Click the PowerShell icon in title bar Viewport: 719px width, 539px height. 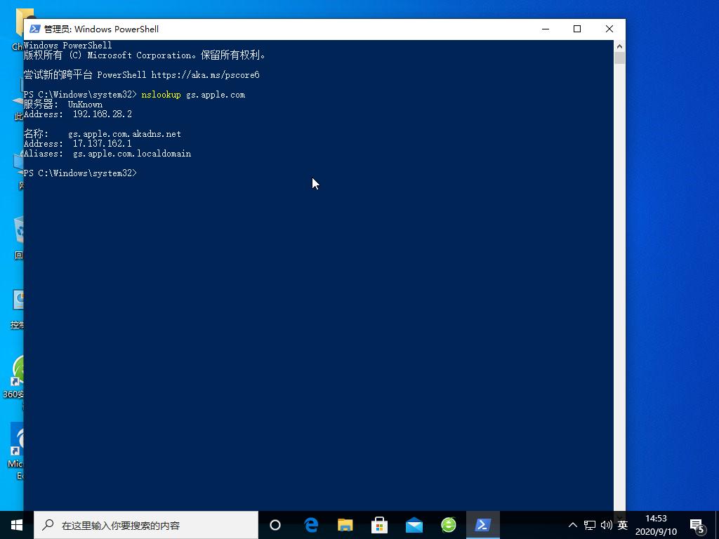tap(34, 29)
